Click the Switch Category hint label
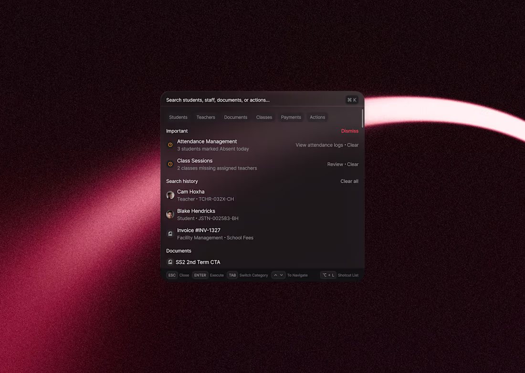This screenshot has height=373, width=525. point(253,275)
